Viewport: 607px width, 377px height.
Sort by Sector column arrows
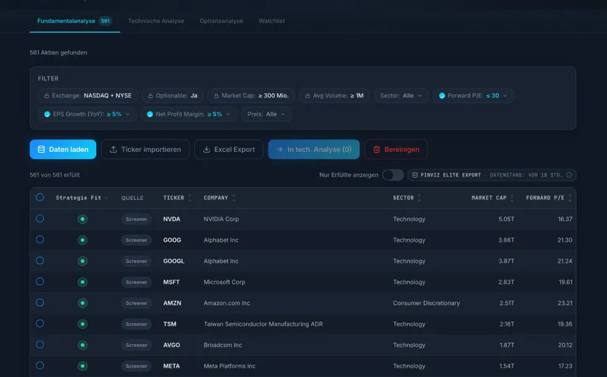419,198
